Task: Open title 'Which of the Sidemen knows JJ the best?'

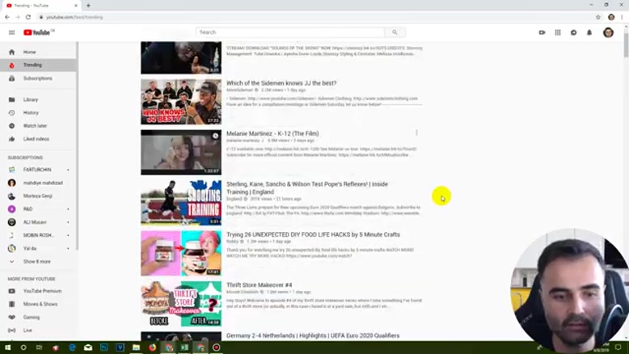Action: tap(281, 83)
